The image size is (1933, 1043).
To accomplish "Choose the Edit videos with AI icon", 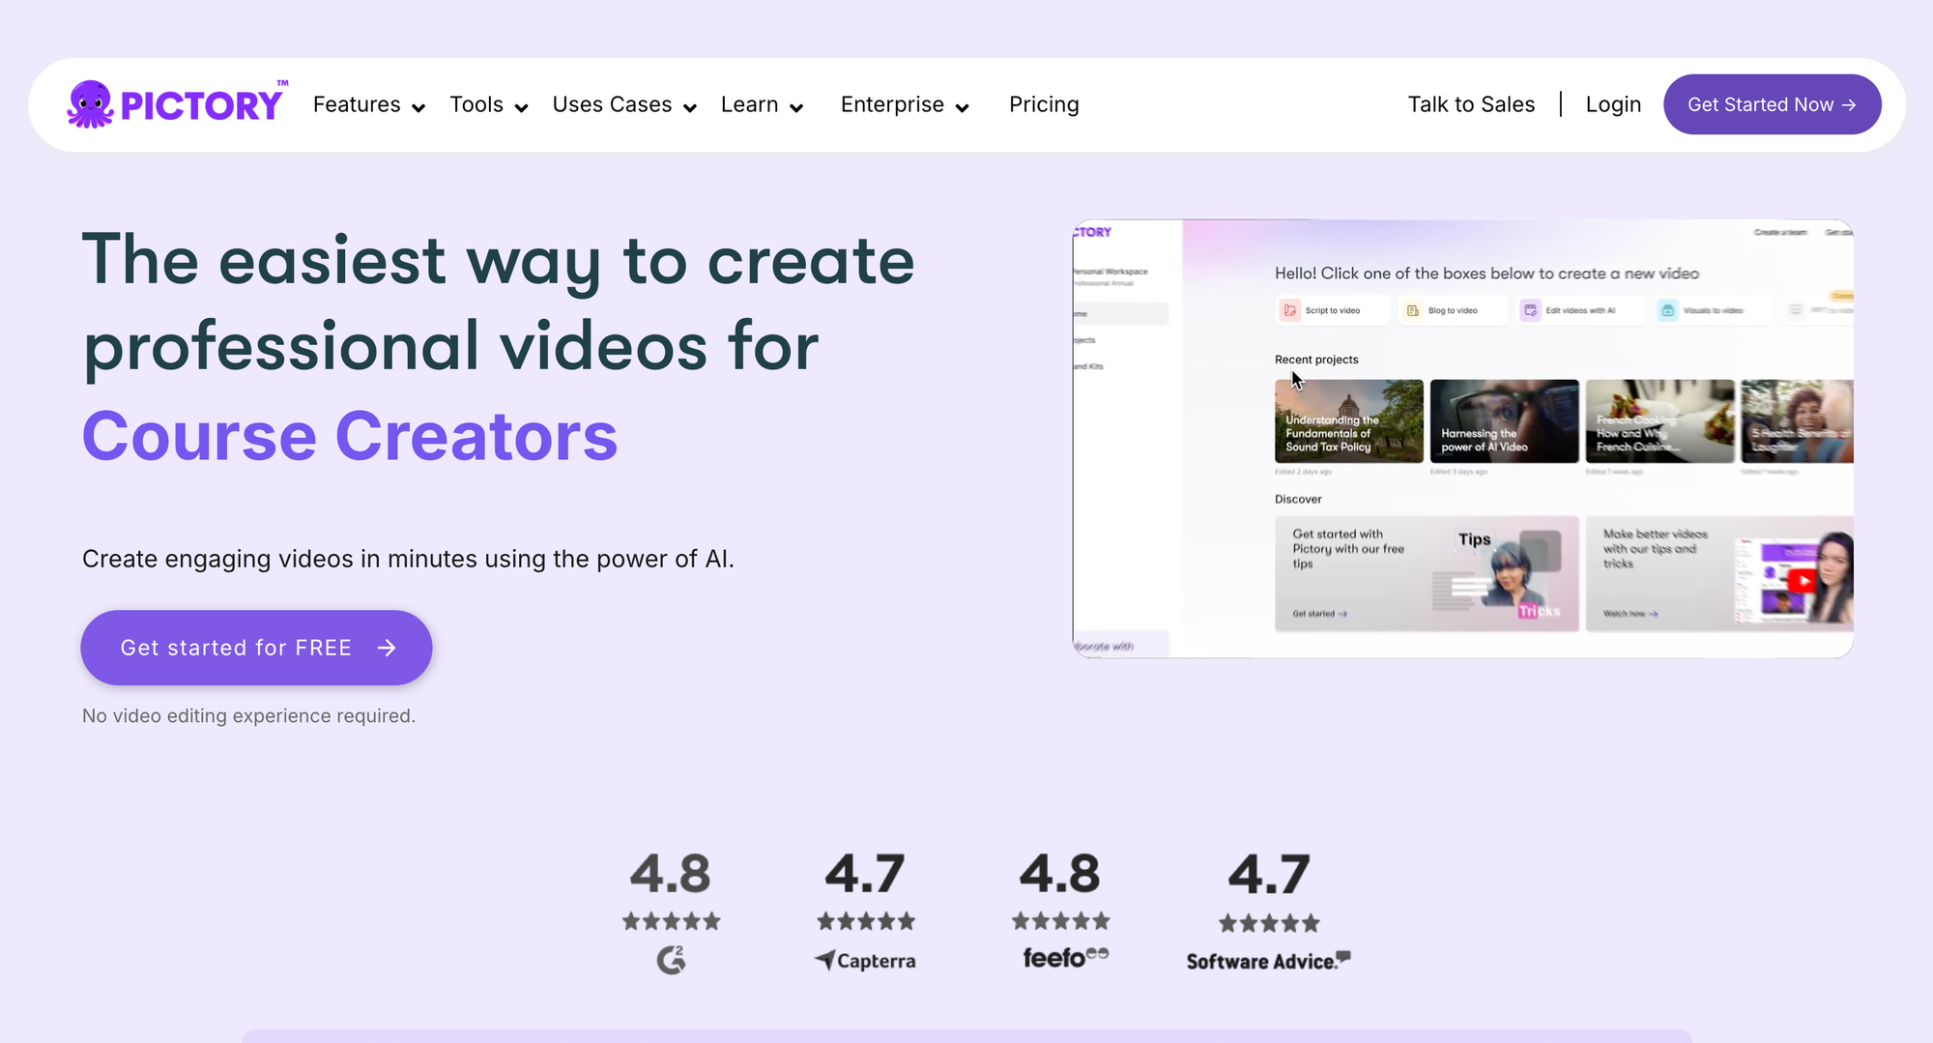I will tap(1531, 310).
